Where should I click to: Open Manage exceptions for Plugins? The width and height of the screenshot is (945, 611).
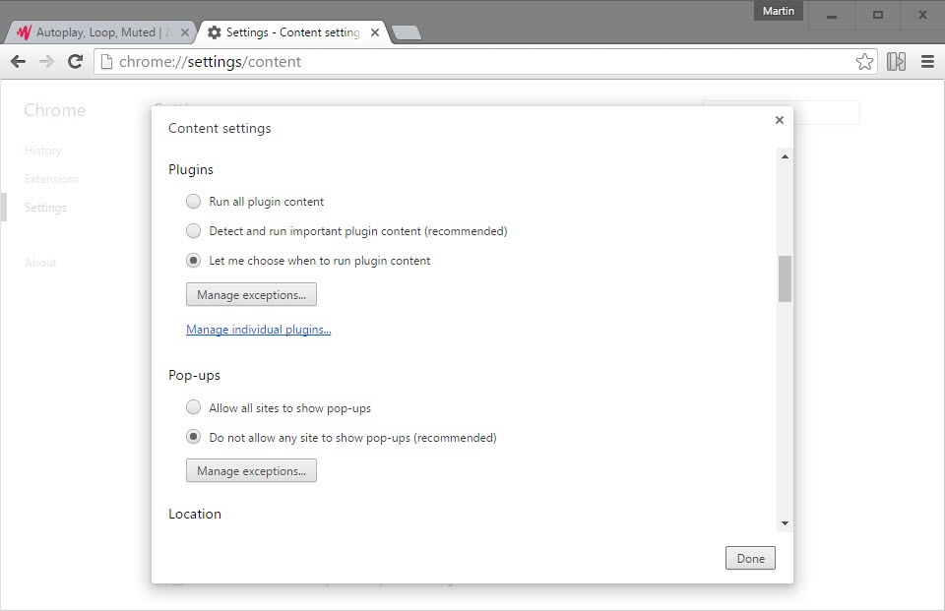coord(251,294)
